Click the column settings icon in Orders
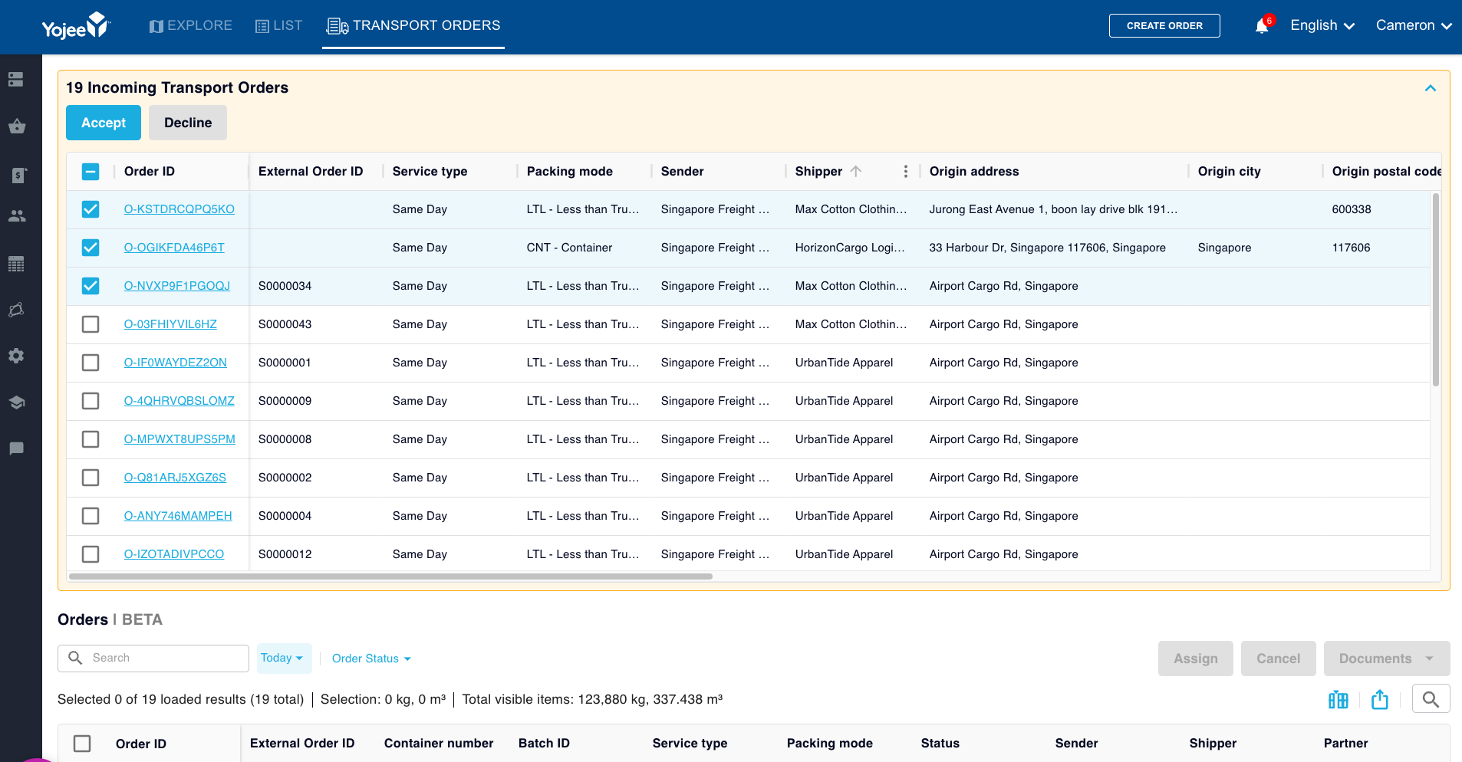 click(1339, 699)
